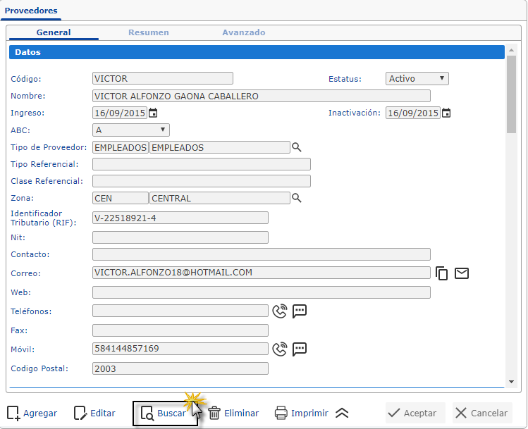Expand extra toolbar options with double chevron

tap(342, 414)
